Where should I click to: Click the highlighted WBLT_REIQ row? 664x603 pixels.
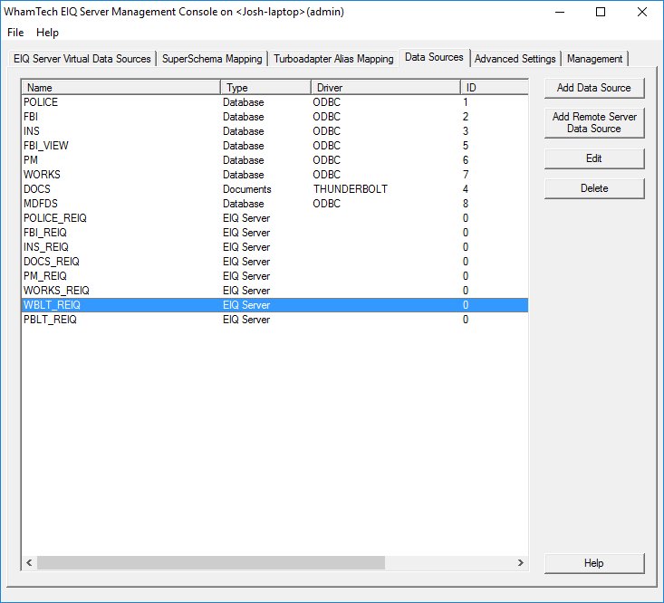click(274, 305)
